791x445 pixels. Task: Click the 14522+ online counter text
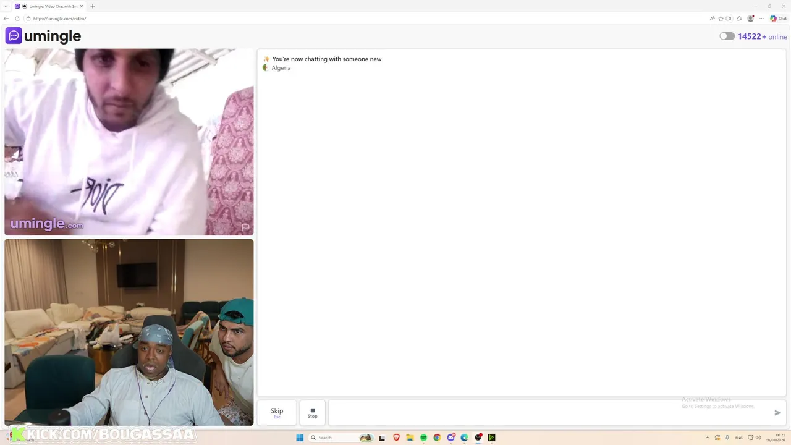pos(762,36)
